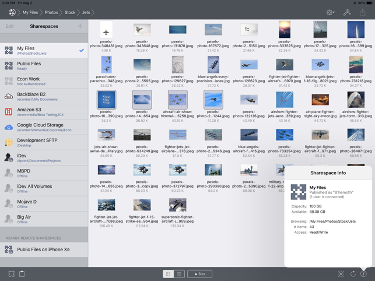Close the Sharespace Info popover via info icon
The height and width of the screenshot is (281, 375).
363,273
